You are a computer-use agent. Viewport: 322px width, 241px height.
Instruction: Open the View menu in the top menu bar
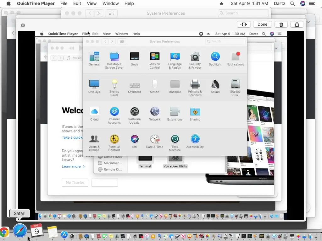pyautogui.click(x=92, y=3)
